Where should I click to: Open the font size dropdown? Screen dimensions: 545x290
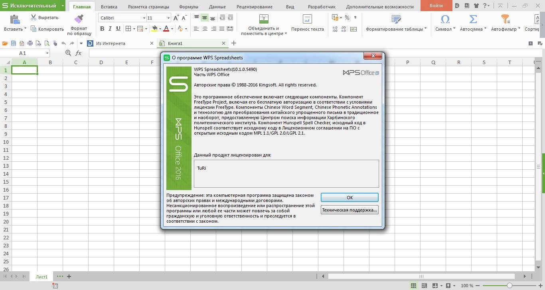coord(168,18)
